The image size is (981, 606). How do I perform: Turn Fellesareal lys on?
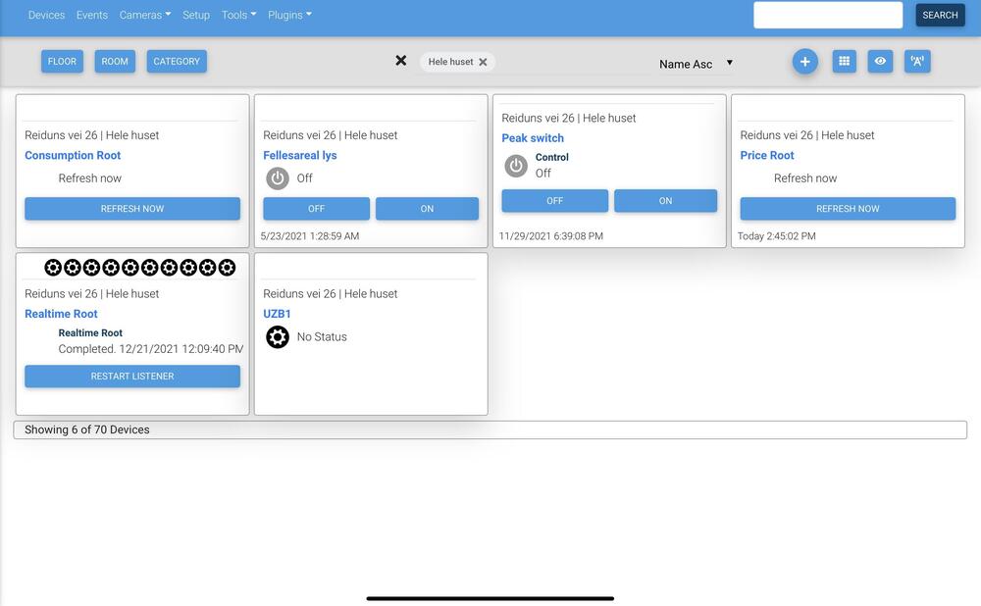click(427, 209)
